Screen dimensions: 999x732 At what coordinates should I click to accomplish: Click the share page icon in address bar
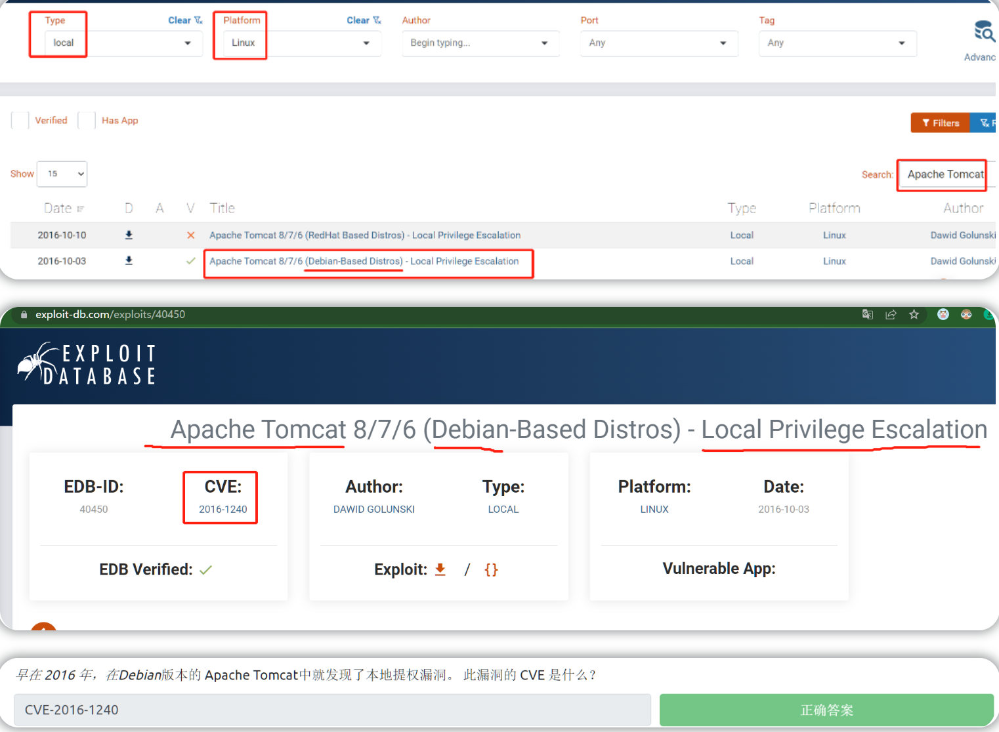[x=891, y=314]
